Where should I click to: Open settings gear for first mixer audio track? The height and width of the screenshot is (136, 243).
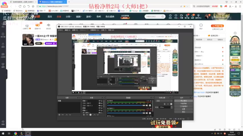(x=150, y=105)
